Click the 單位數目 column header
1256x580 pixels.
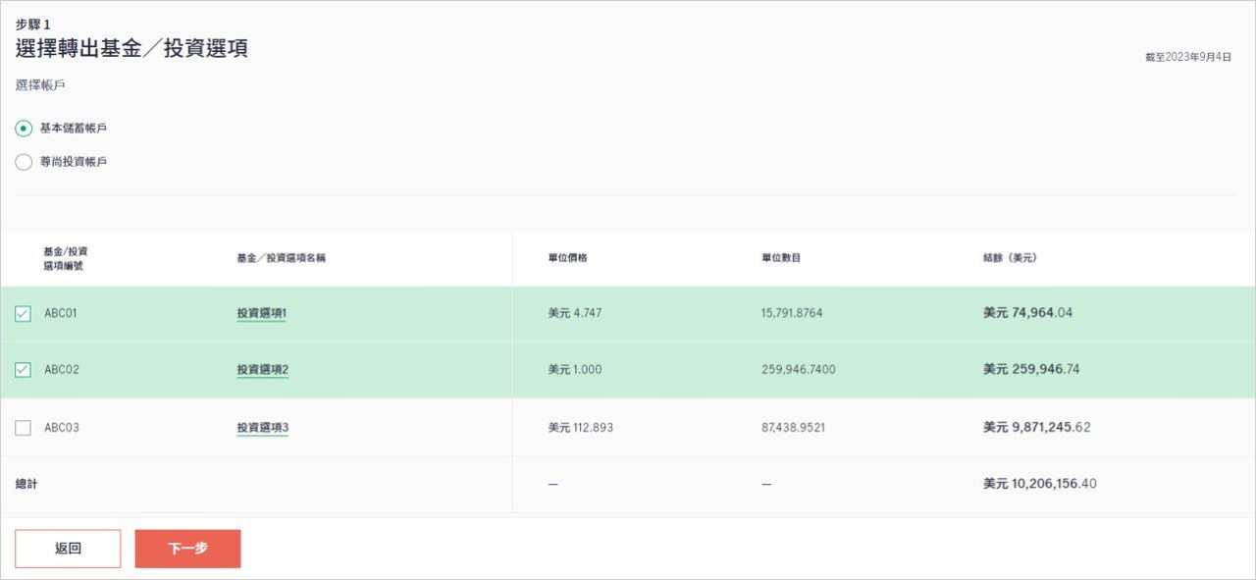(781, 258)
